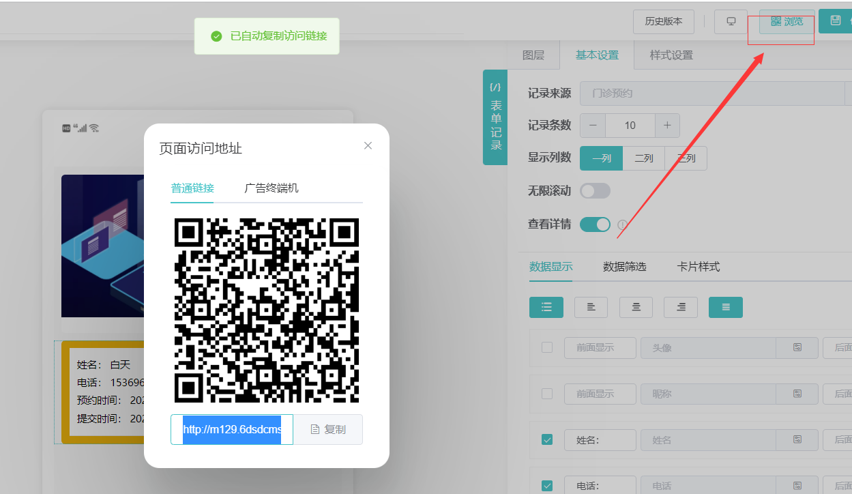Screen dimensions: 852x494
Task: Switch to the 样式设置 tab
Action: click(671, 55)
